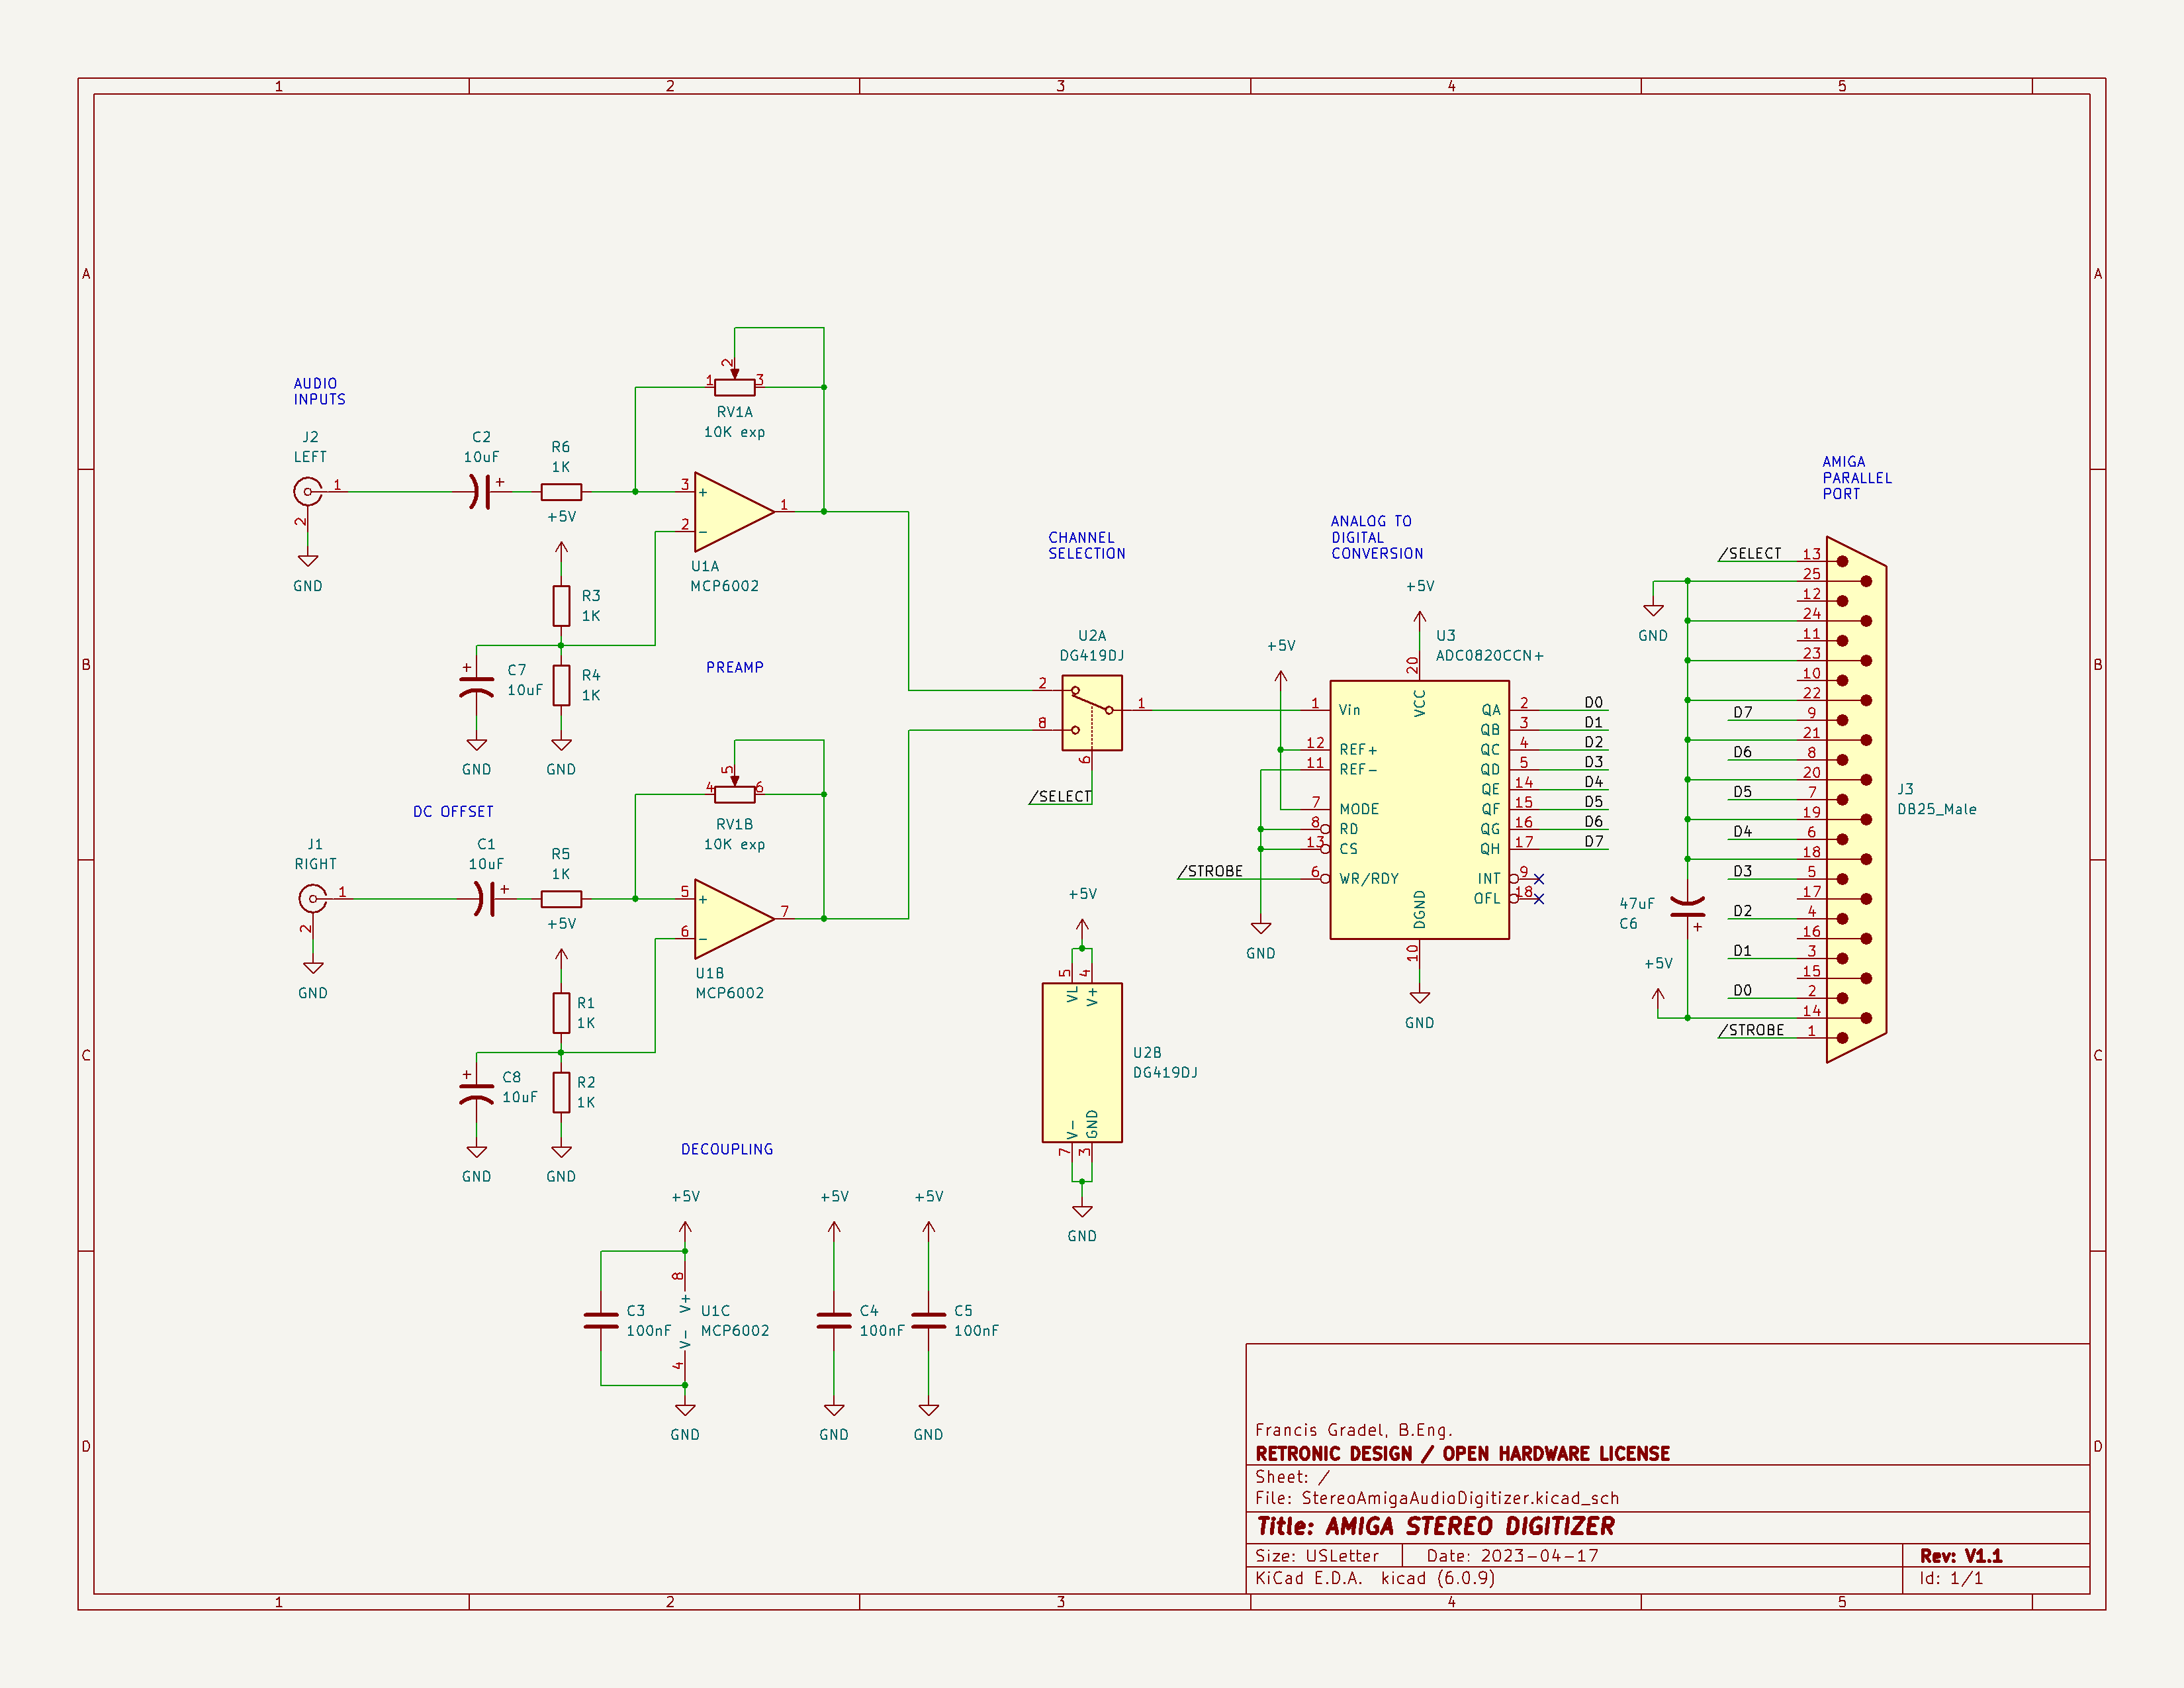Toggle the /SELECT net label

pos(1058,797)
